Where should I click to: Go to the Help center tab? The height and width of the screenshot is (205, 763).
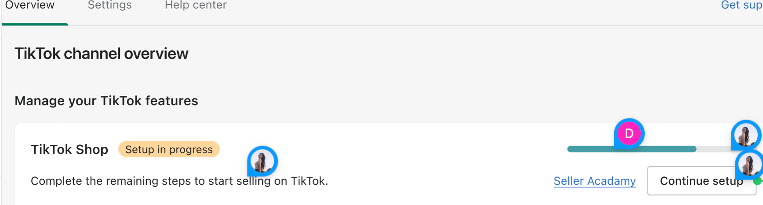(196, 6)
